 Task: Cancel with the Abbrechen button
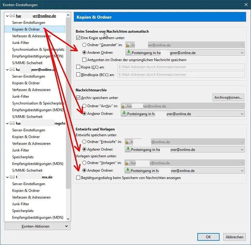click(234, 237)
